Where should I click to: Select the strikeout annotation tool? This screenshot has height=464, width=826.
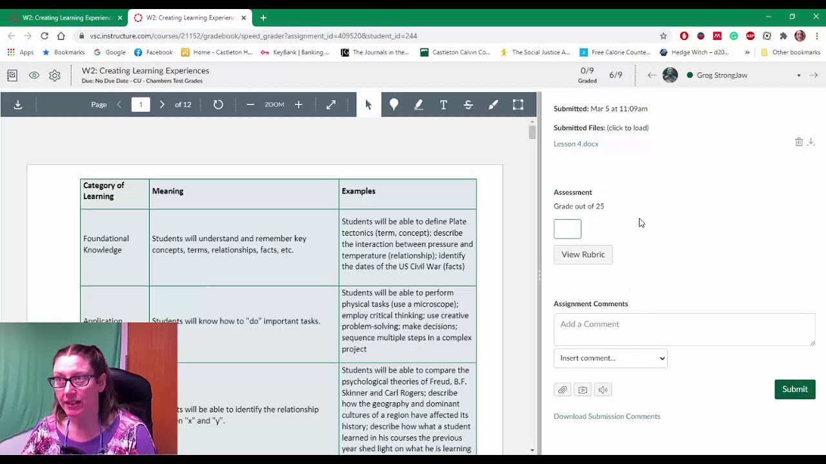(468, 104)
